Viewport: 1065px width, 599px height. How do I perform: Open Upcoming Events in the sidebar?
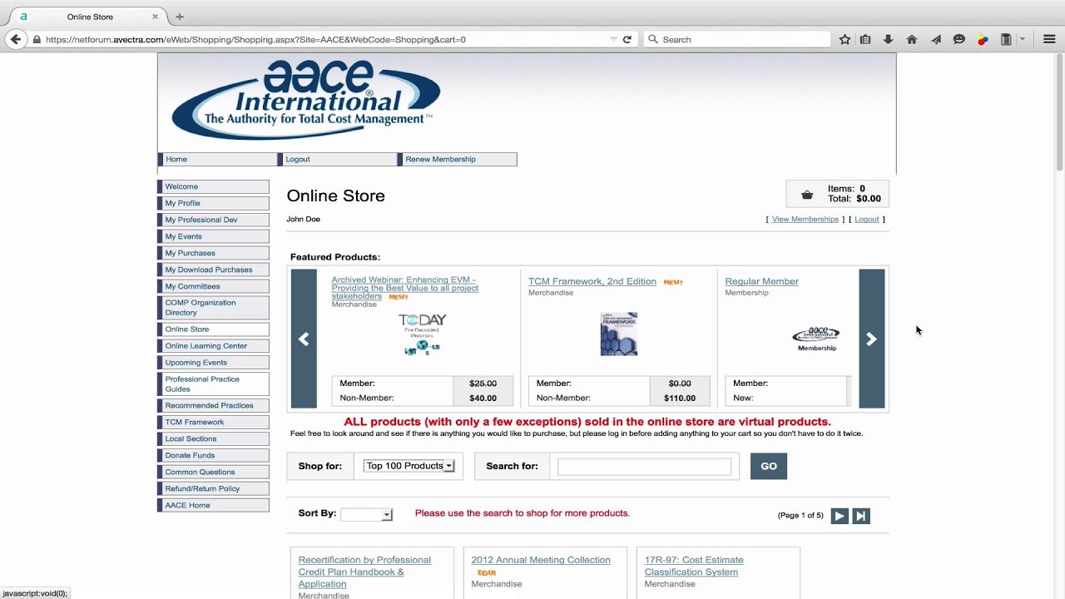214,363
